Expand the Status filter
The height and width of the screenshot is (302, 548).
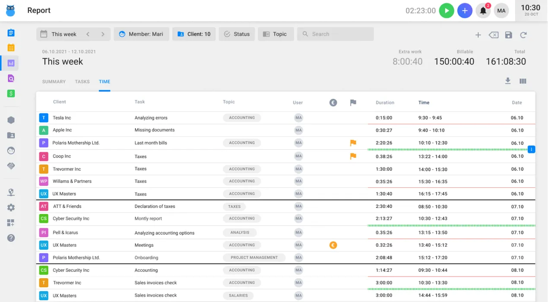[x=237, y=34]
